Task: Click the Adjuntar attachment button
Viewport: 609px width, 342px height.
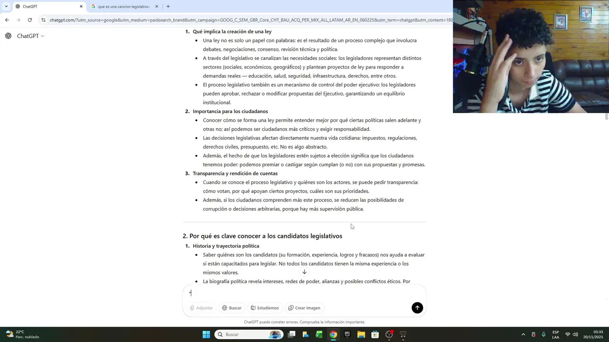Action: coord(201,308)
